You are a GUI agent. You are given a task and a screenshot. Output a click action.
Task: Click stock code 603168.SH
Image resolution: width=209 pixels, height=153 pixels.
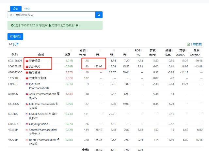pyautogui.click(x=15, y=61)
